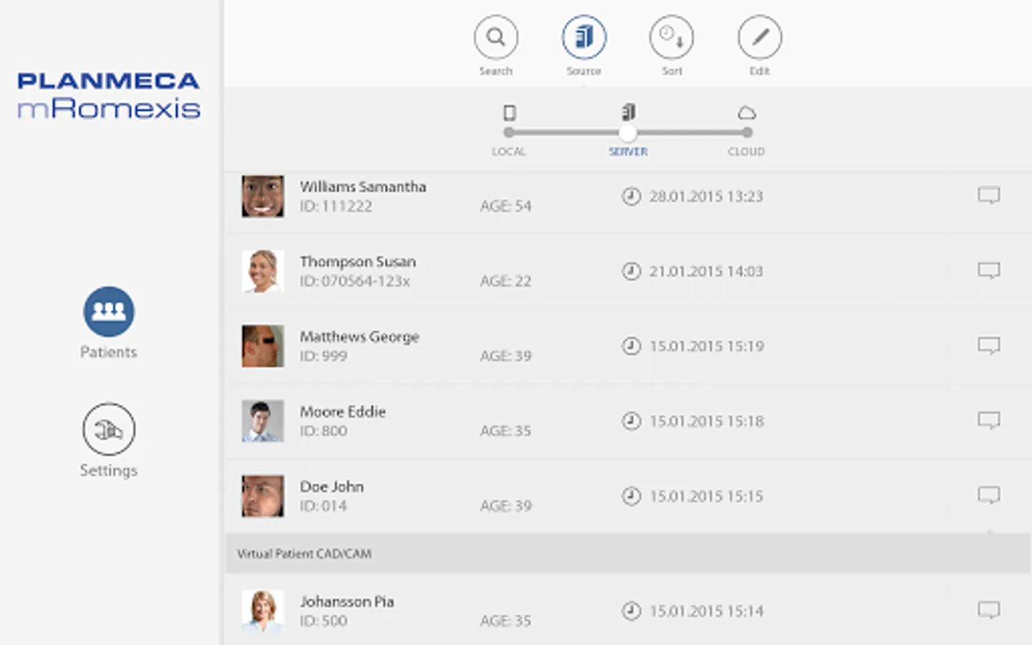Click the timestamp 15.01.2015 15:18
1032x645 pixels.
tap(707, 421)
